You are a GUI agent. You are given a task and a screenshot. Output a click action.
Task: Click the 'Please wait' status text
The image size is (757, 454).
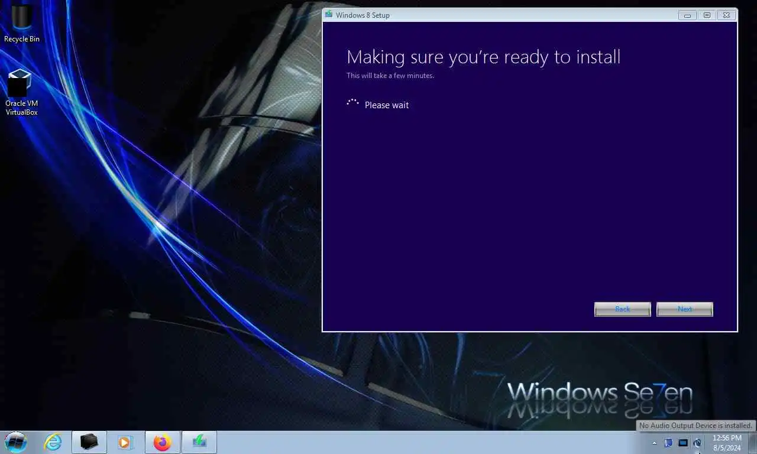[x=387, y=105]
